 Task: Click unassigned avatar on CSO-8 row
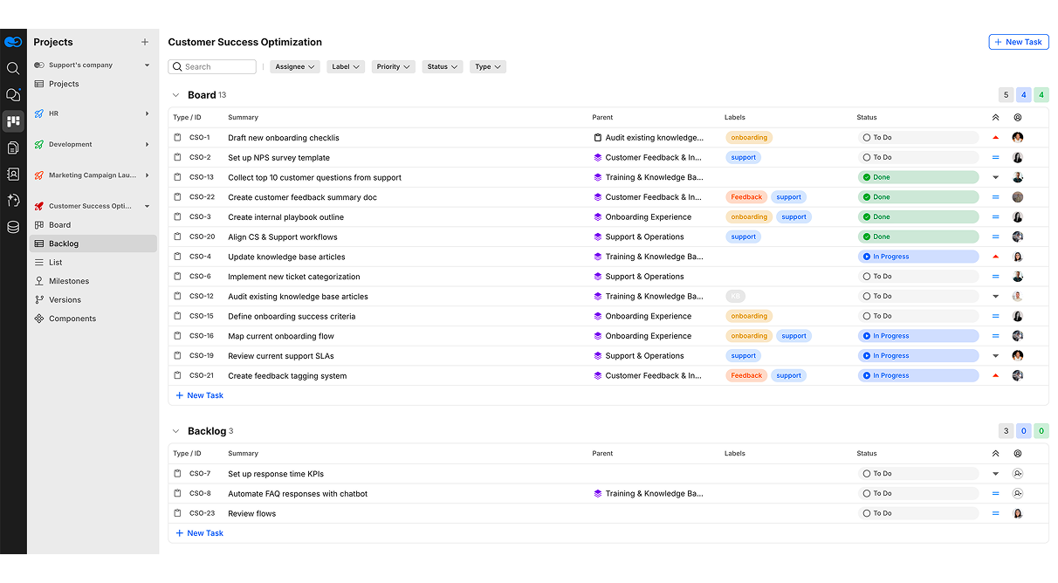point(1017,494)
